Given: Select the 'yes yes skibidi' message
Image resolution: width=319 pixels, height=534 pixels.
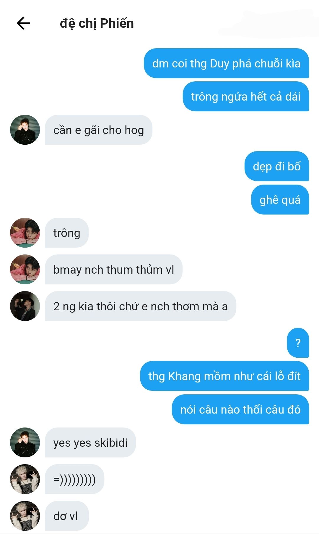Looking at the screenshot, I should (90, 443).
